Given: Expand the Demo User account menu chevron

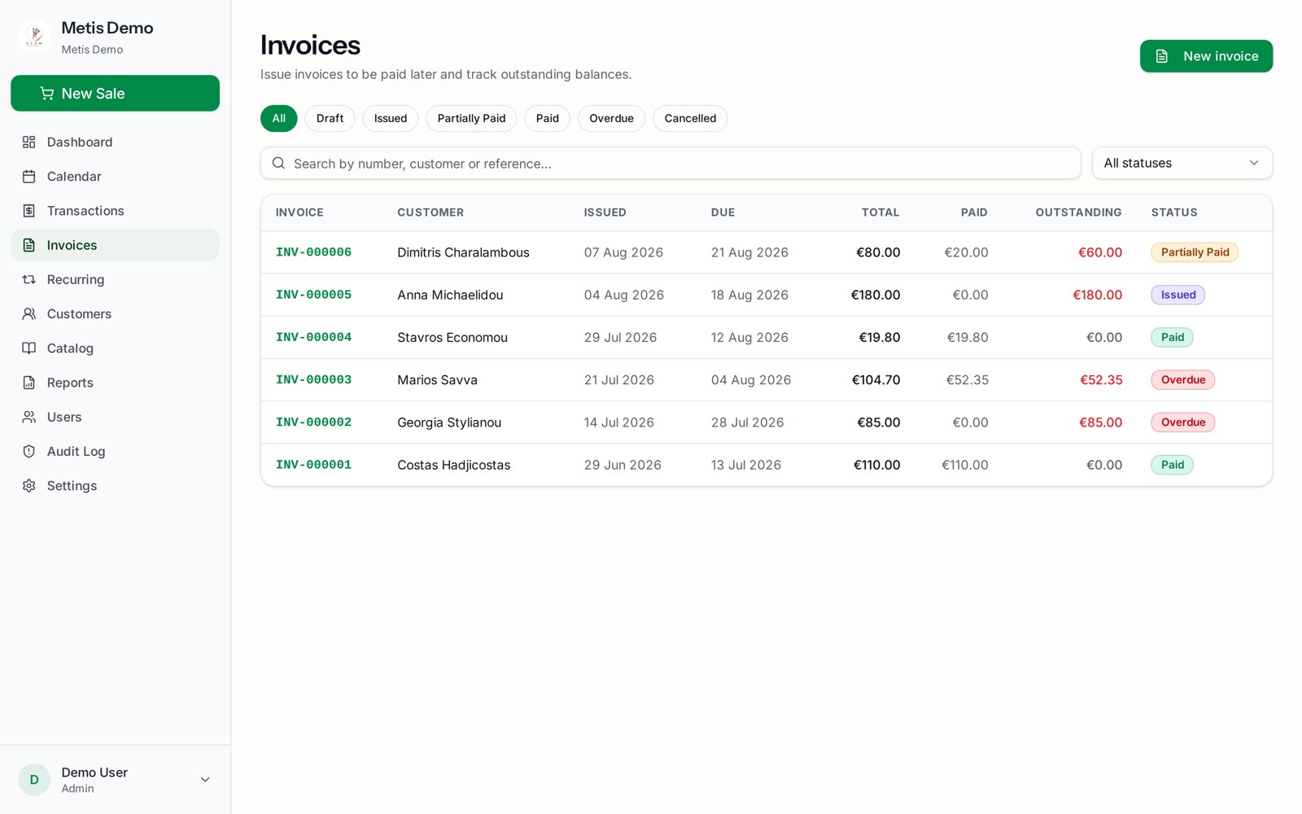Looking at the screenshot, I should 205,780.
